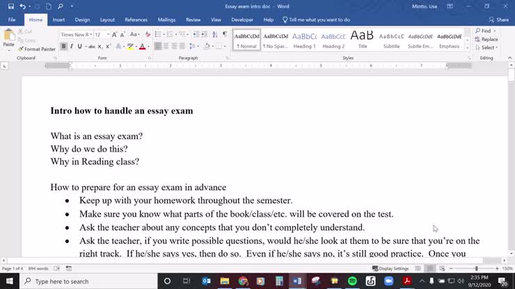Apply the text highlight color
The height and width of the screenshot is (289, 515).
129,47
